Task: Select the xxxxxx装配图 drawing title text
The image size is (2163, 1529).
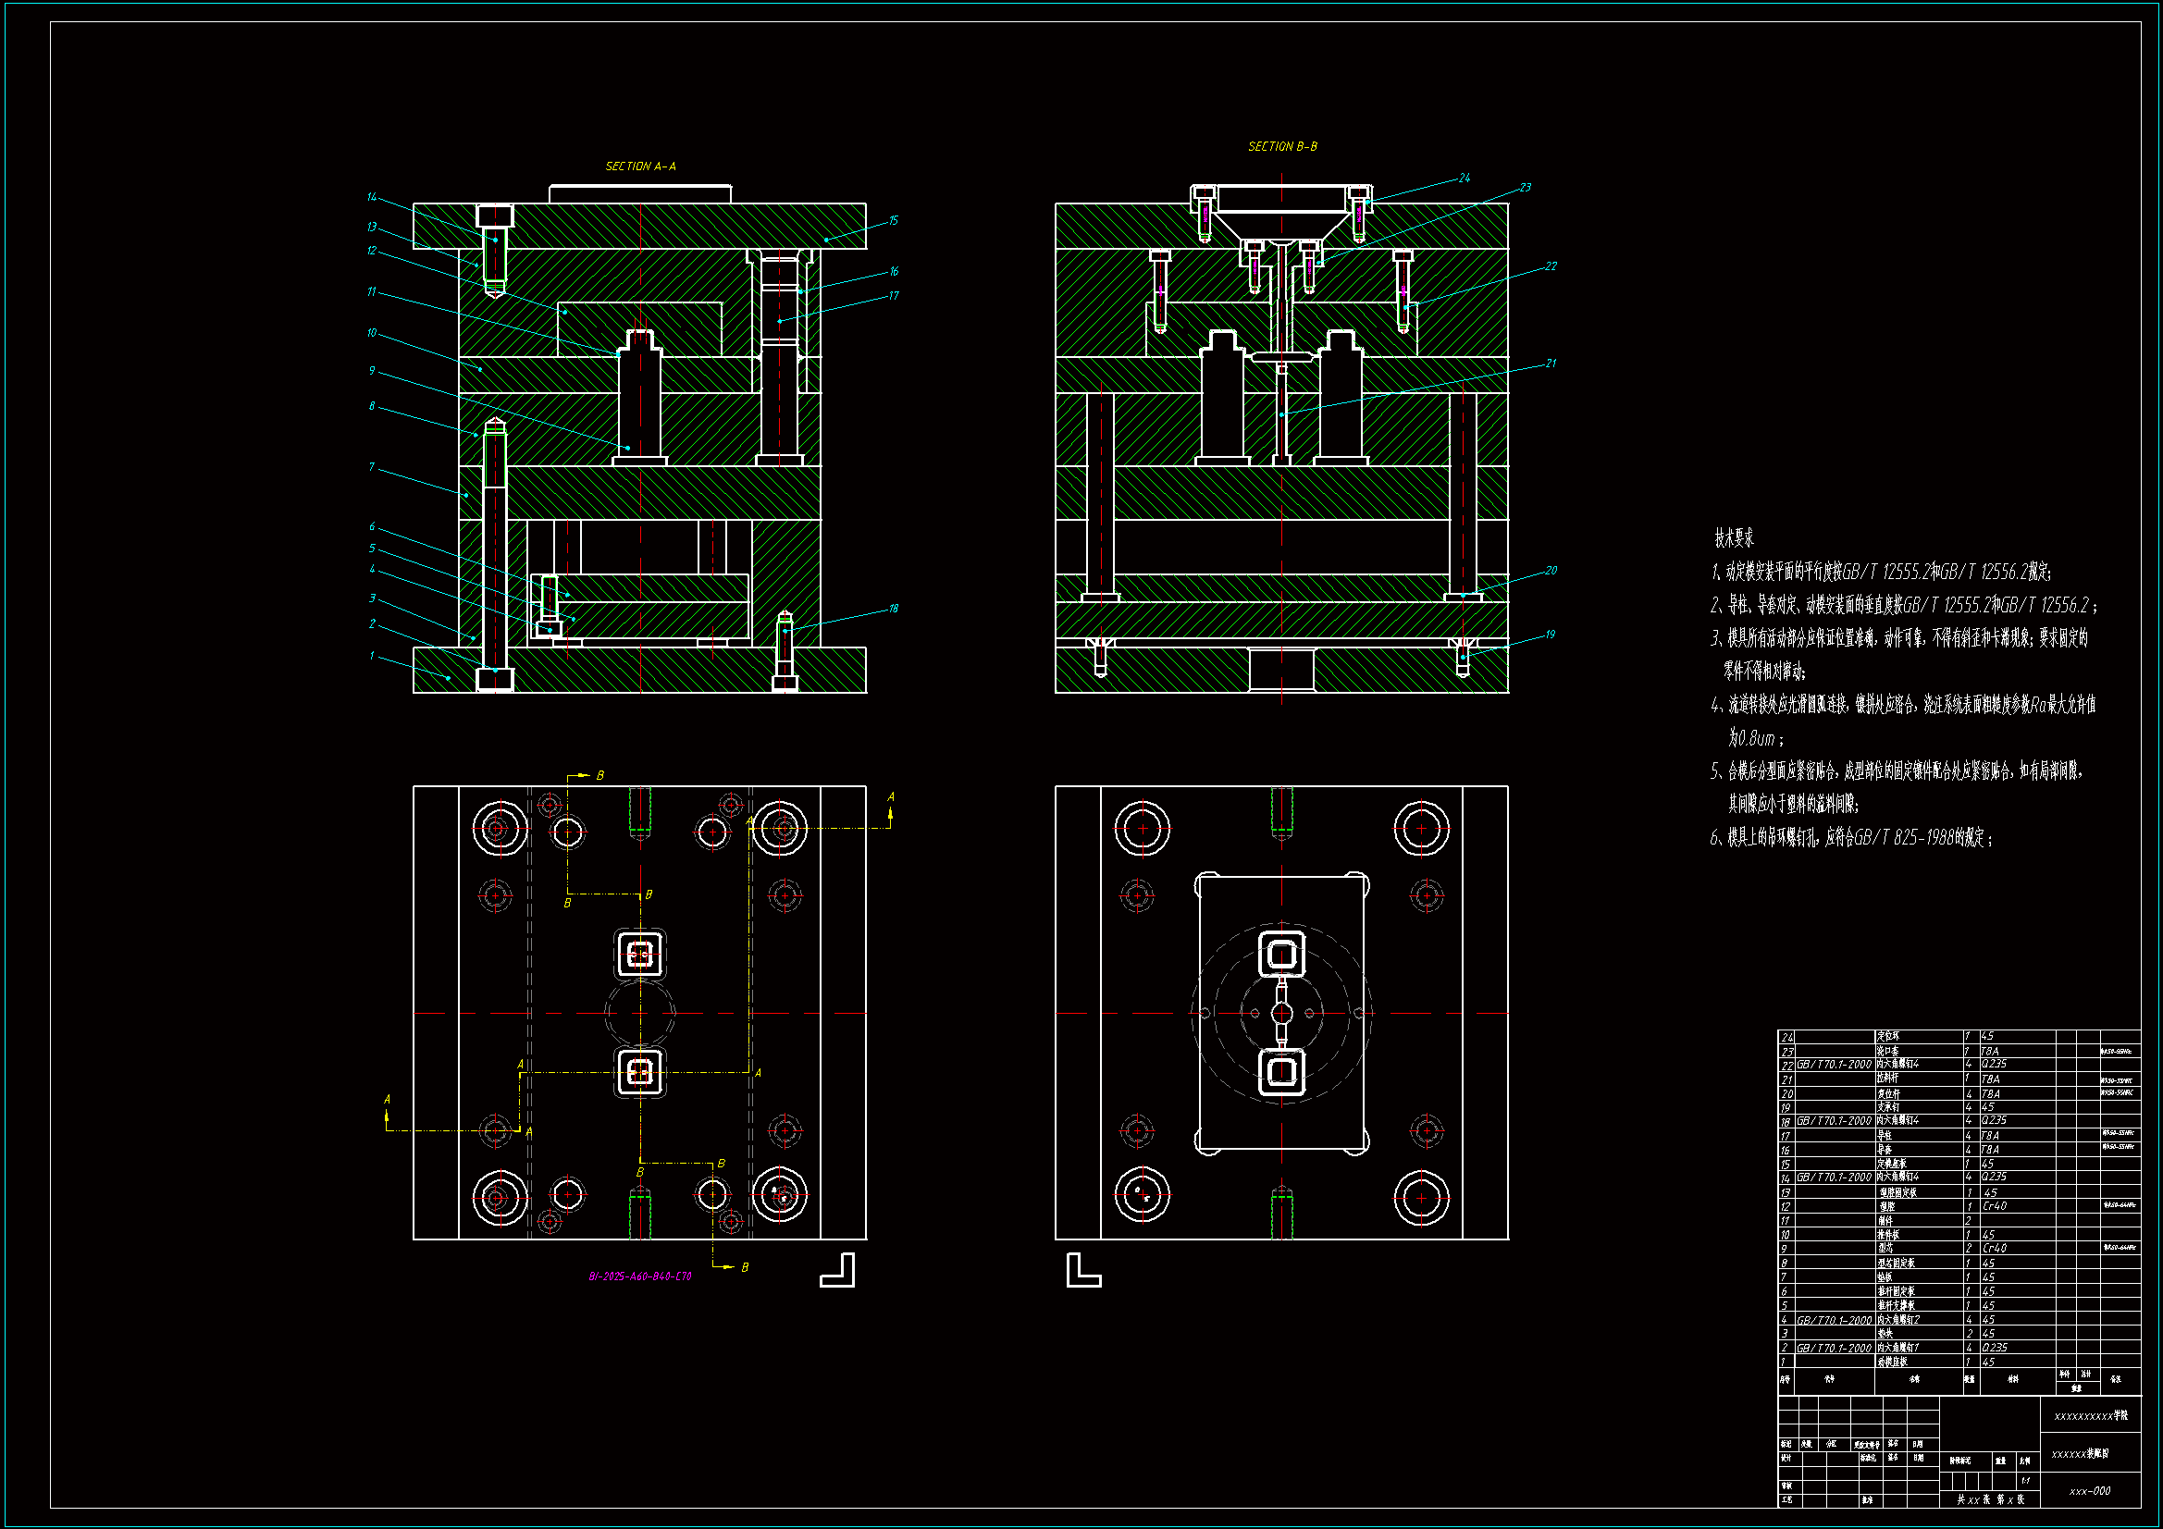Action: coord(2080,1454)
